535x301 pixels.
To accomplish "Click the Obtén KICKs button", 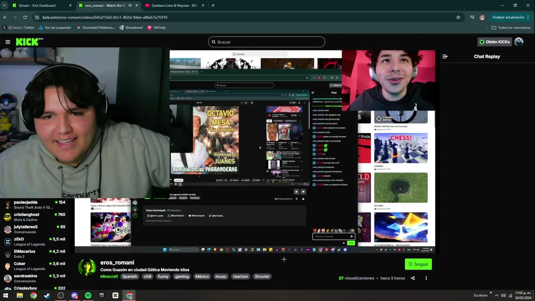I will click(x=495, y=42).
